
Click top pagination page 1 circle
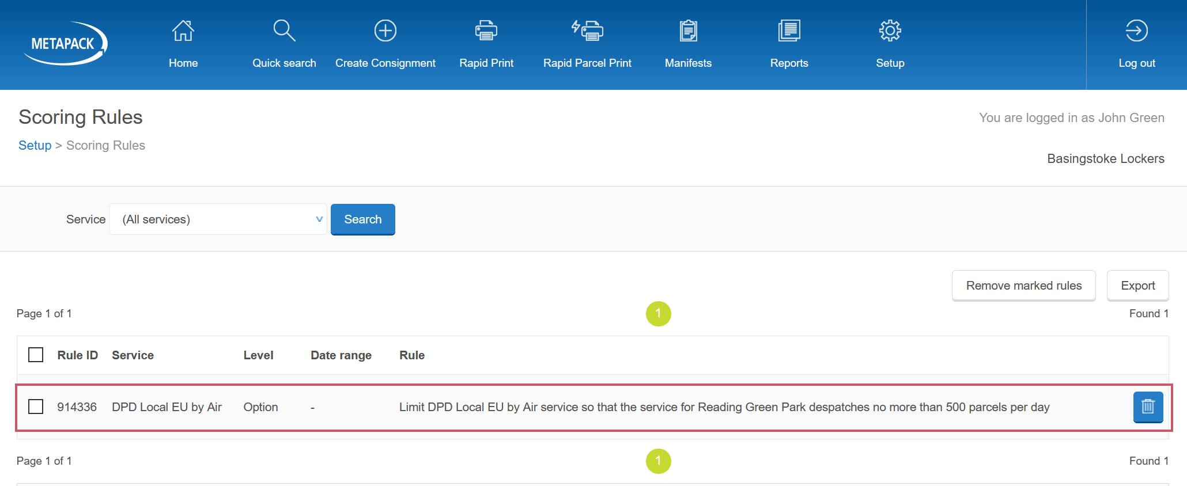659,314
